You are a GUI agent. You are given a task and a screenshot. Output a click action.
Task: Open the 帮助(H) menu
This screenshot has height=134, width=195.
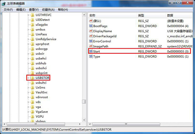pyautogui.click(x=63, y=10)
